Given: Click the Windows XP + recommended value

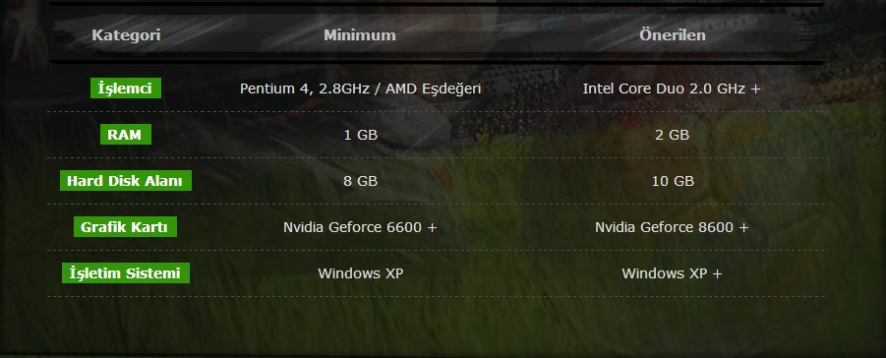Looking at the screenshot, I should click(x=672, y=273).
